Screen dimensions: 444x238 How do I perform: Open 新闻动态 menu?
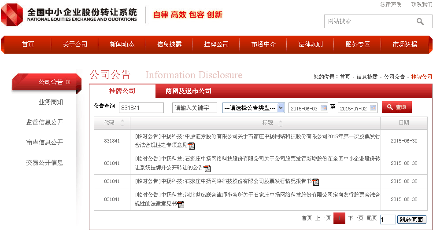coord(122,44)
